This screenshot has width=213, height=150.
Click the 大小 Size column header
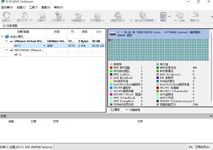click(99, 32)
